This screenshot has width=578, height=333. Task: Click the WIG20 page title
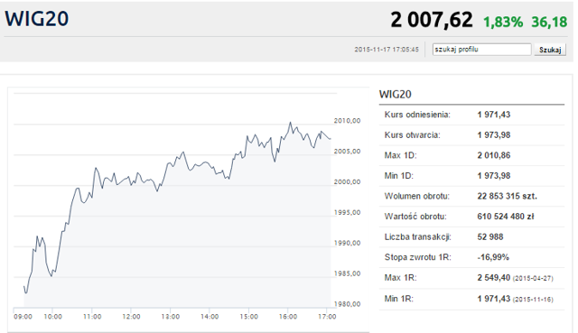tap(36, 18)
